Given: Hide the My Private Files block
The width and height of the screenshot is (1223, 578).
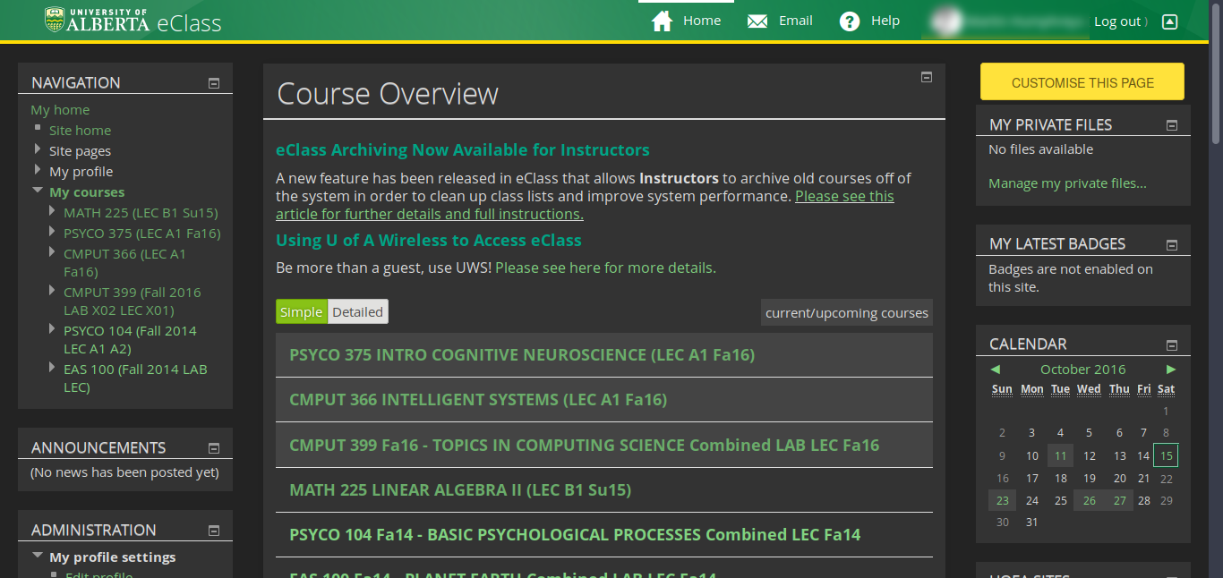Looking at the screenshot, I should point(1172,125).
